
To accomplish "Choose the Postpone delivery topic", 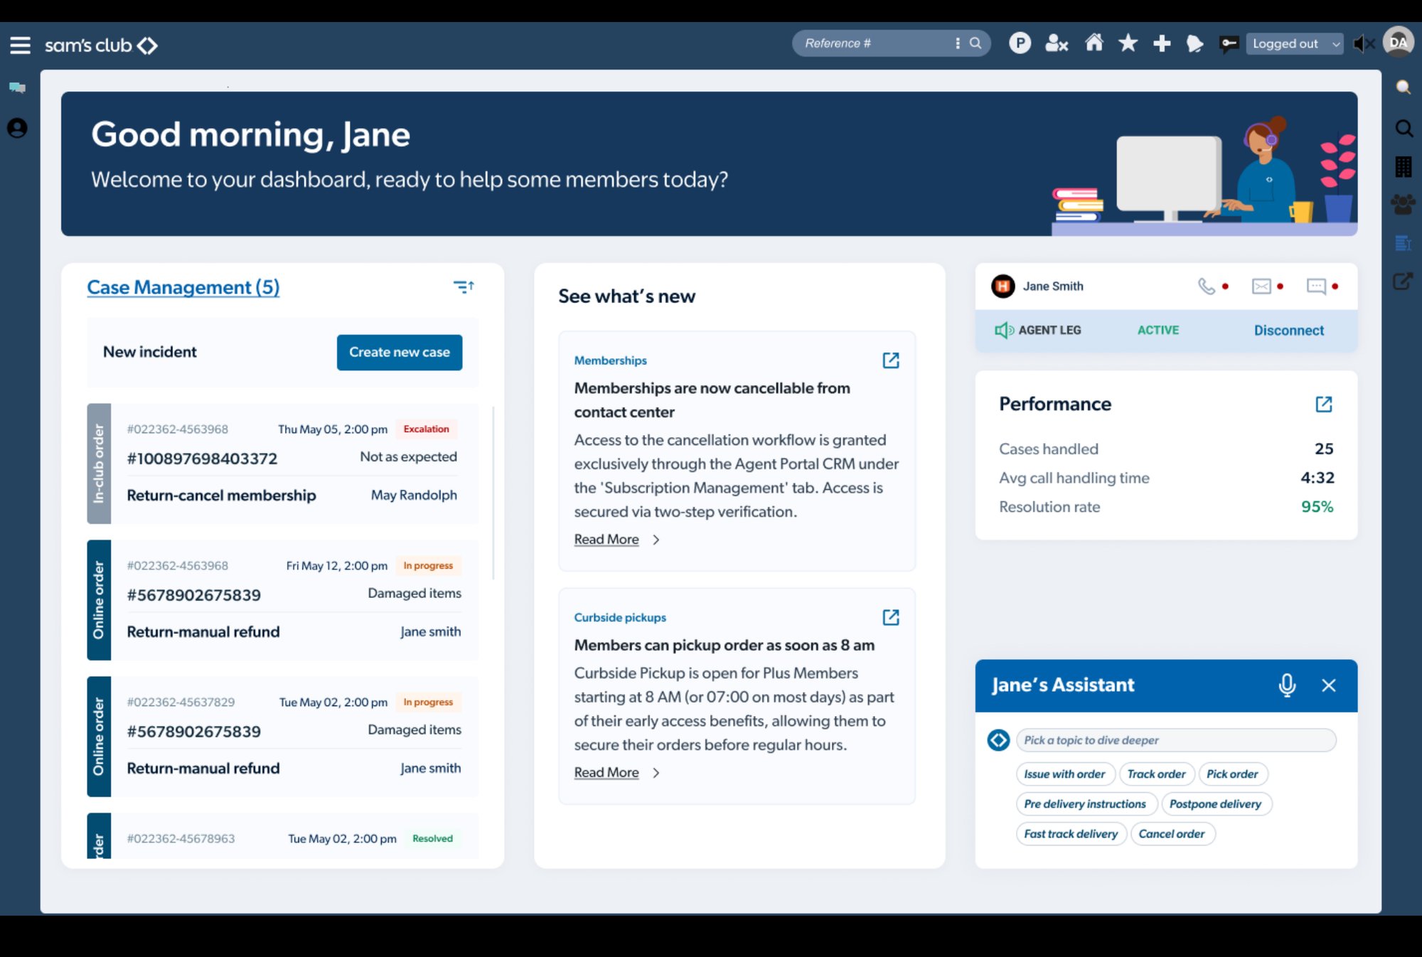I will point(1215,804).
